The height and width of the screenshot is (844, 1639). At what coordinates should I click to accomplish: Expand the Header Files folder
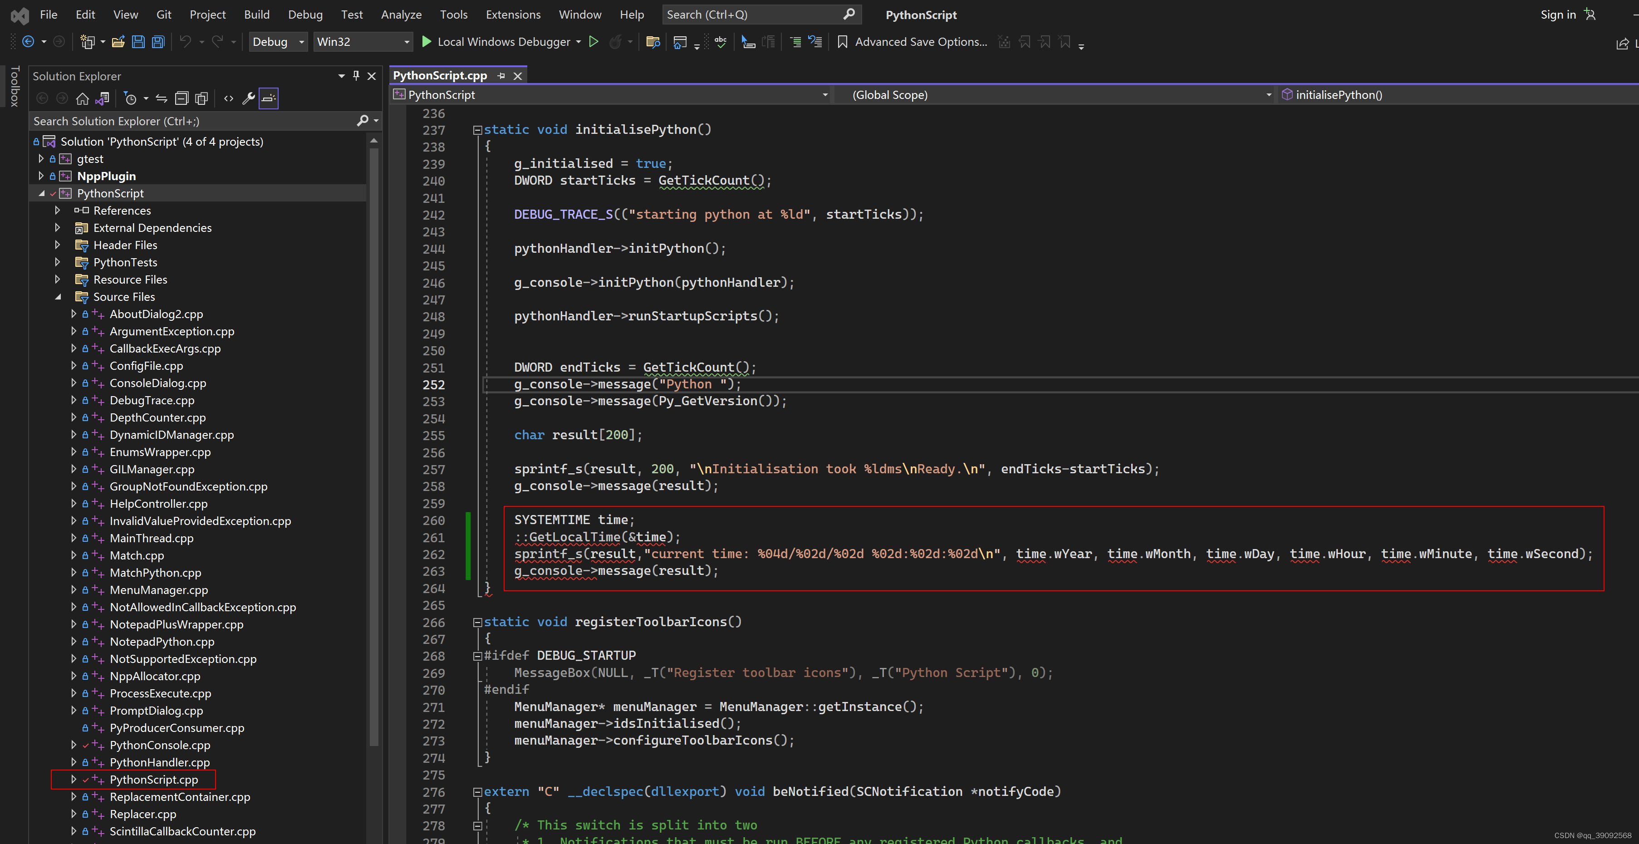pos(58,245)
